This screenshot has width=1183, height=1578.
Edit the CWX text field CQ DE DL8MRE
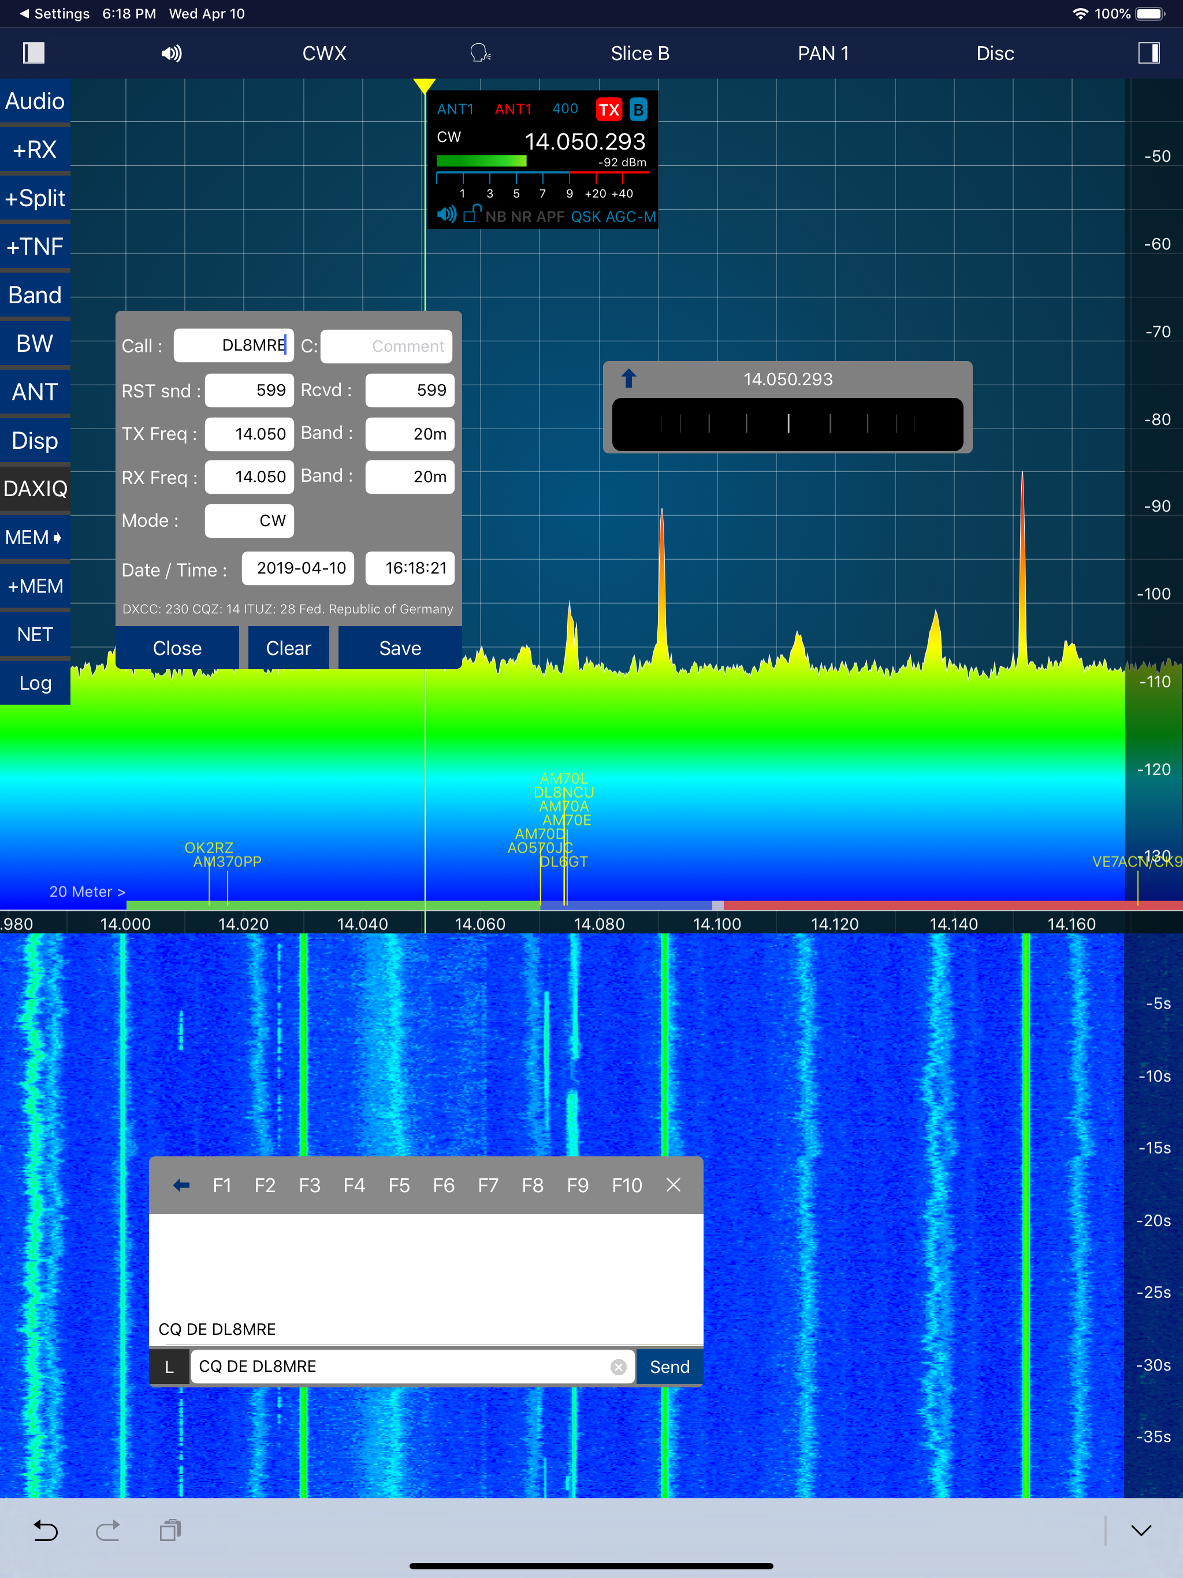[x=412, y=1367]
